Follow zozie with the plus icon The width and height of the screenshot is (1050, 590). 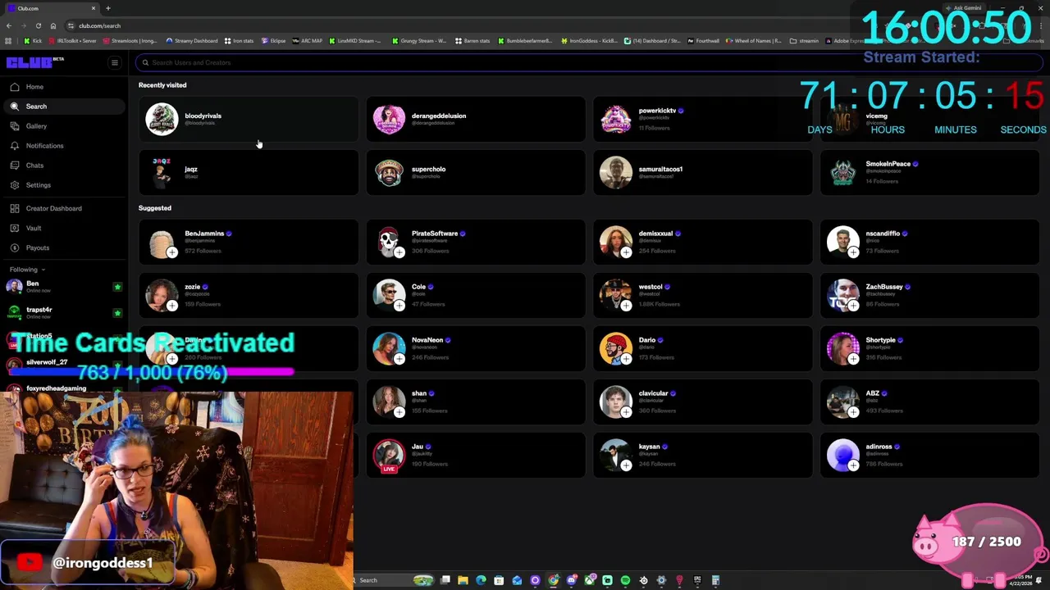(x=171, y=306)
